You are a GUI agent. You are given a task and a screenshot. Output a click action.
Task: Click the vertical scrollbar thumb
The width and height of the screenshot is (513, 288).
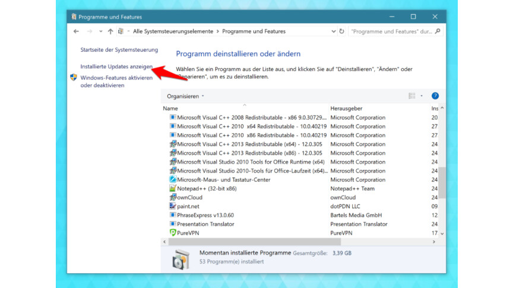click(x=442, y=183)
